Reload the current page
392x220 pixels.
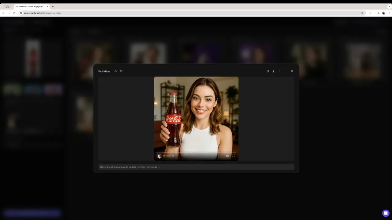coord(14,13)
